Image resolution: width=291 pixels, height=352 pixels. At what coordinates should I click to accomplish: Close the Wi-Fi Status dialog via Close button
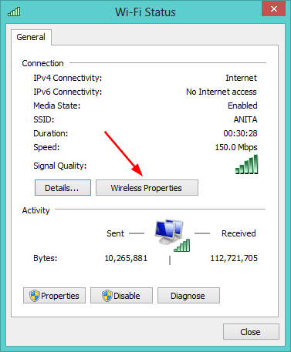pos(251,332)
